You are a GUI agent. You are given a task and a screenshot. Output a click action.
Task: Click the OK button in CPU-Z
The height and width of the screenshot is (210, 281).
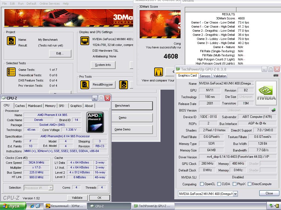pos(99,198)
